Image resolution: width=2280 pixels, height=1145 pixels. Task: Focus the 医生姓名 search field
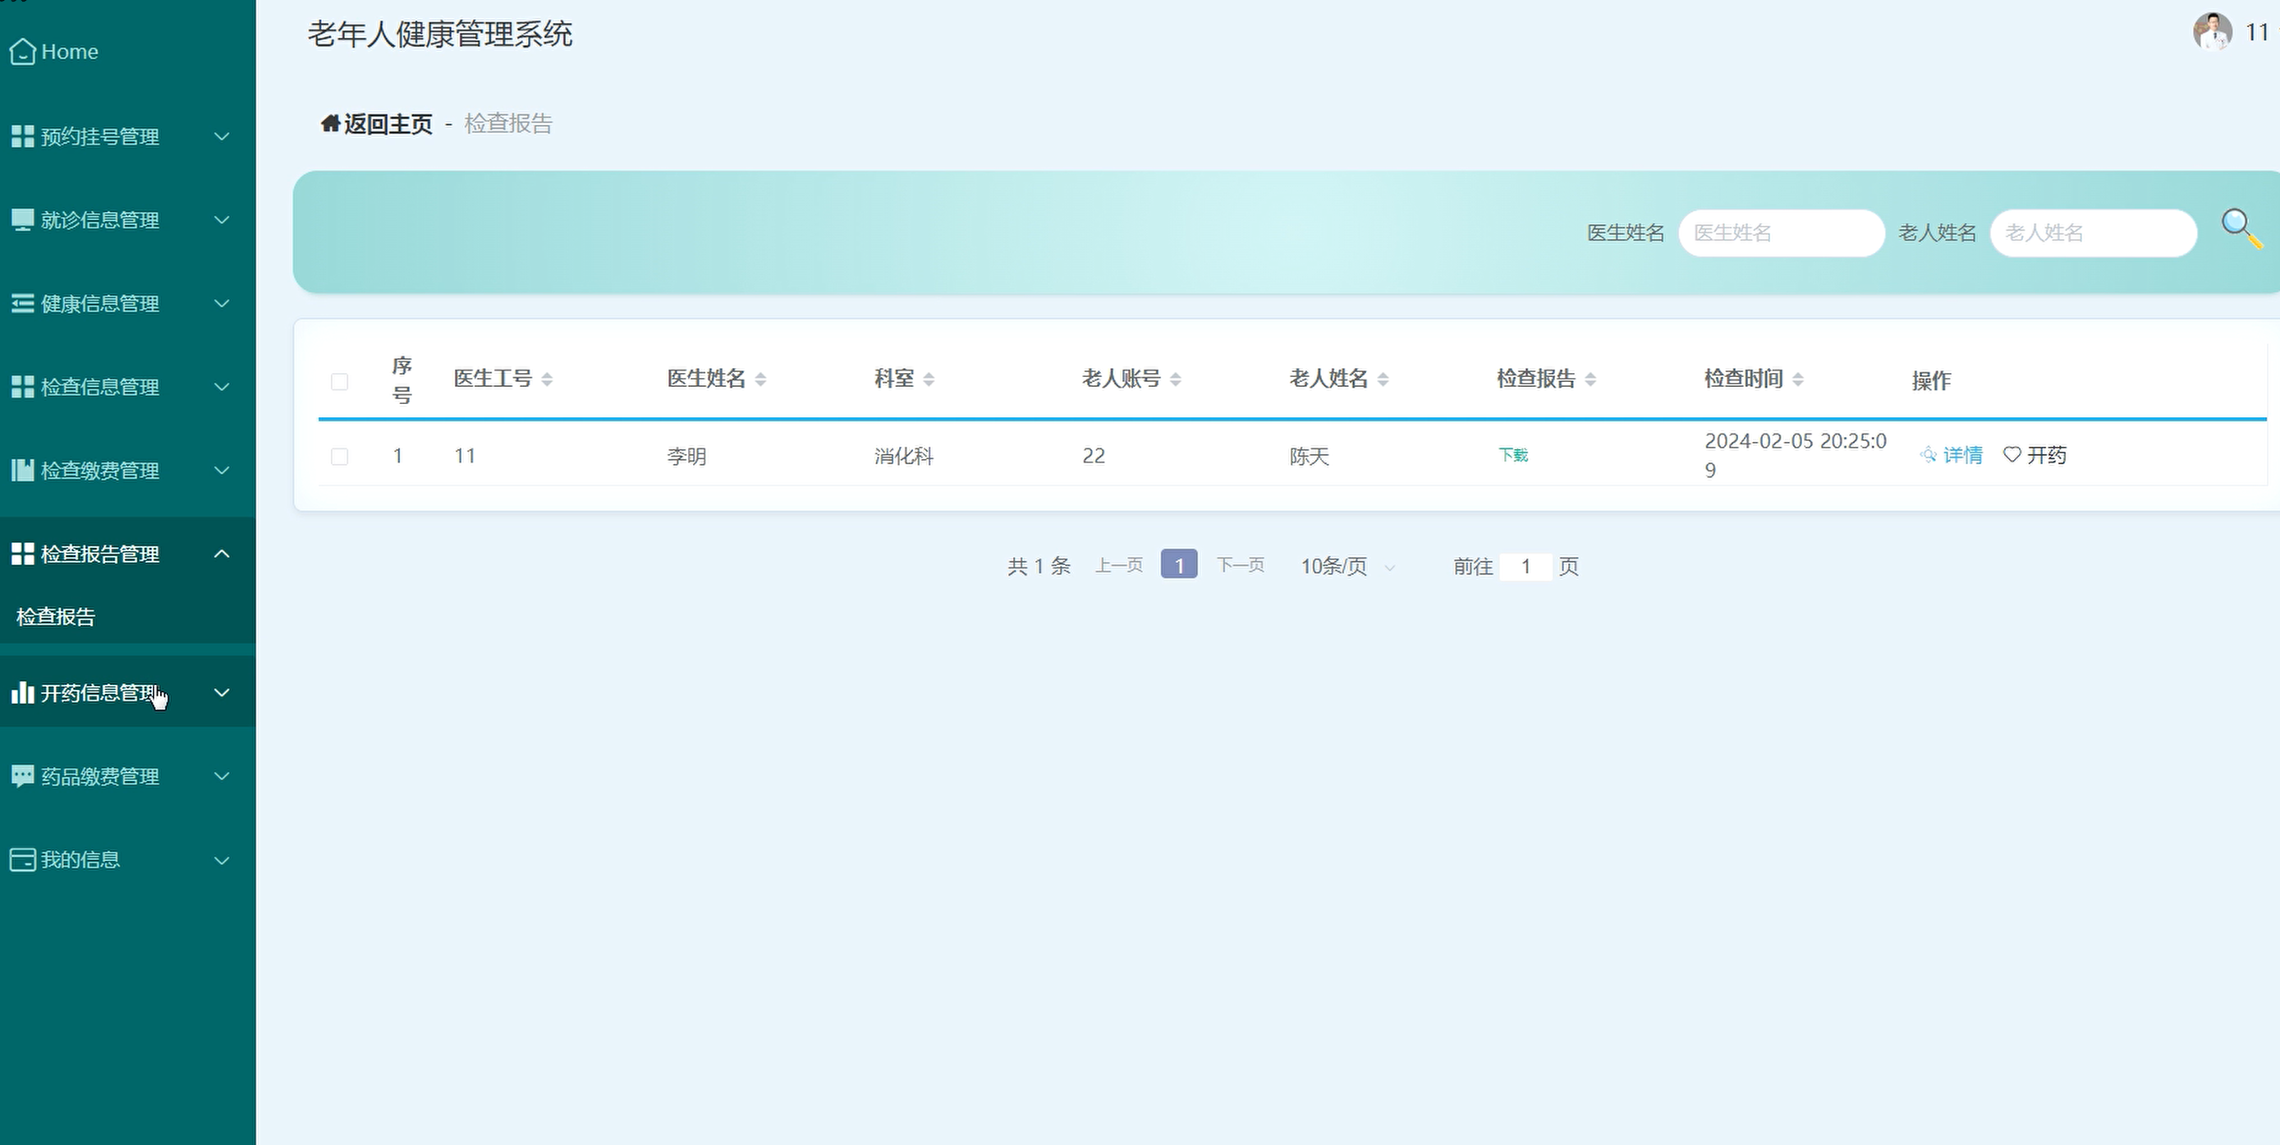point(1781,233)
